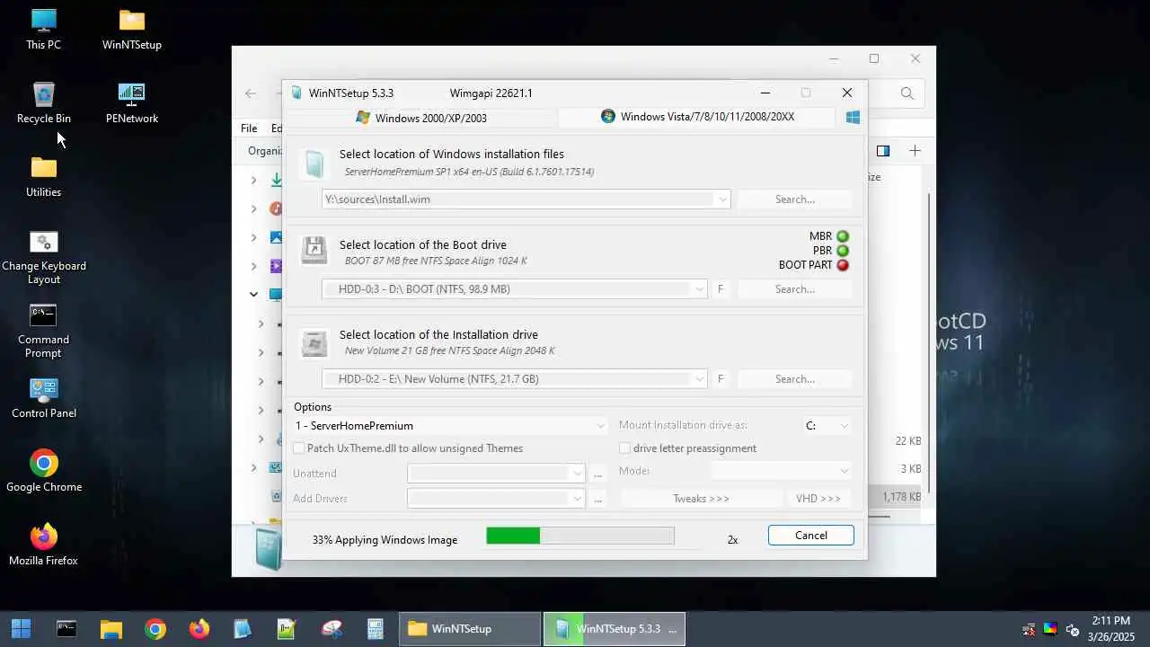This screenshot has height=647, width=1150.
Task: Click browse ... button for Add Drivers
Action: coord(598,498)
